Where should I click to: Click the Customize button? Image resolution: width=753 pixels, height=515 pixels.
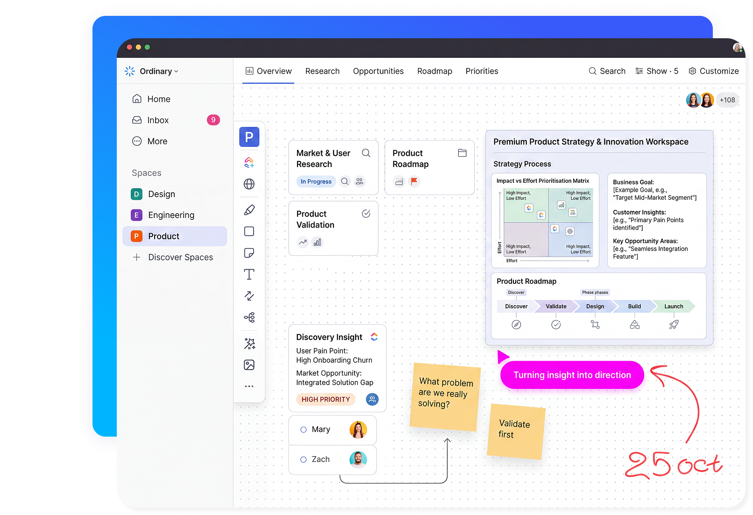pos(713,71)
